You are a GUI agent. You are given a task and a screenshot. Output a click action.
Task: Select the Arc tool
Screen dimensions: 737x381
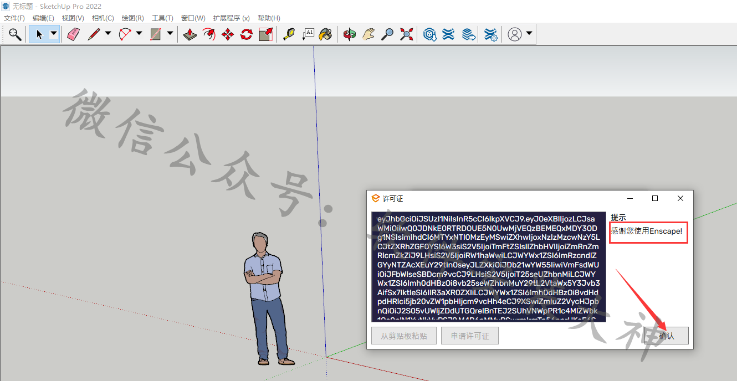click(x=125, y=34)
